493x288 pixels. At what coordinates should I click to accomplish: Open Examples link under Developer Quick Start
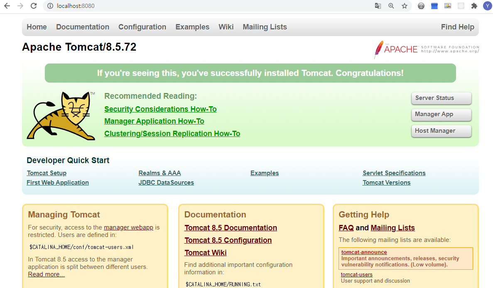(265, 173)
